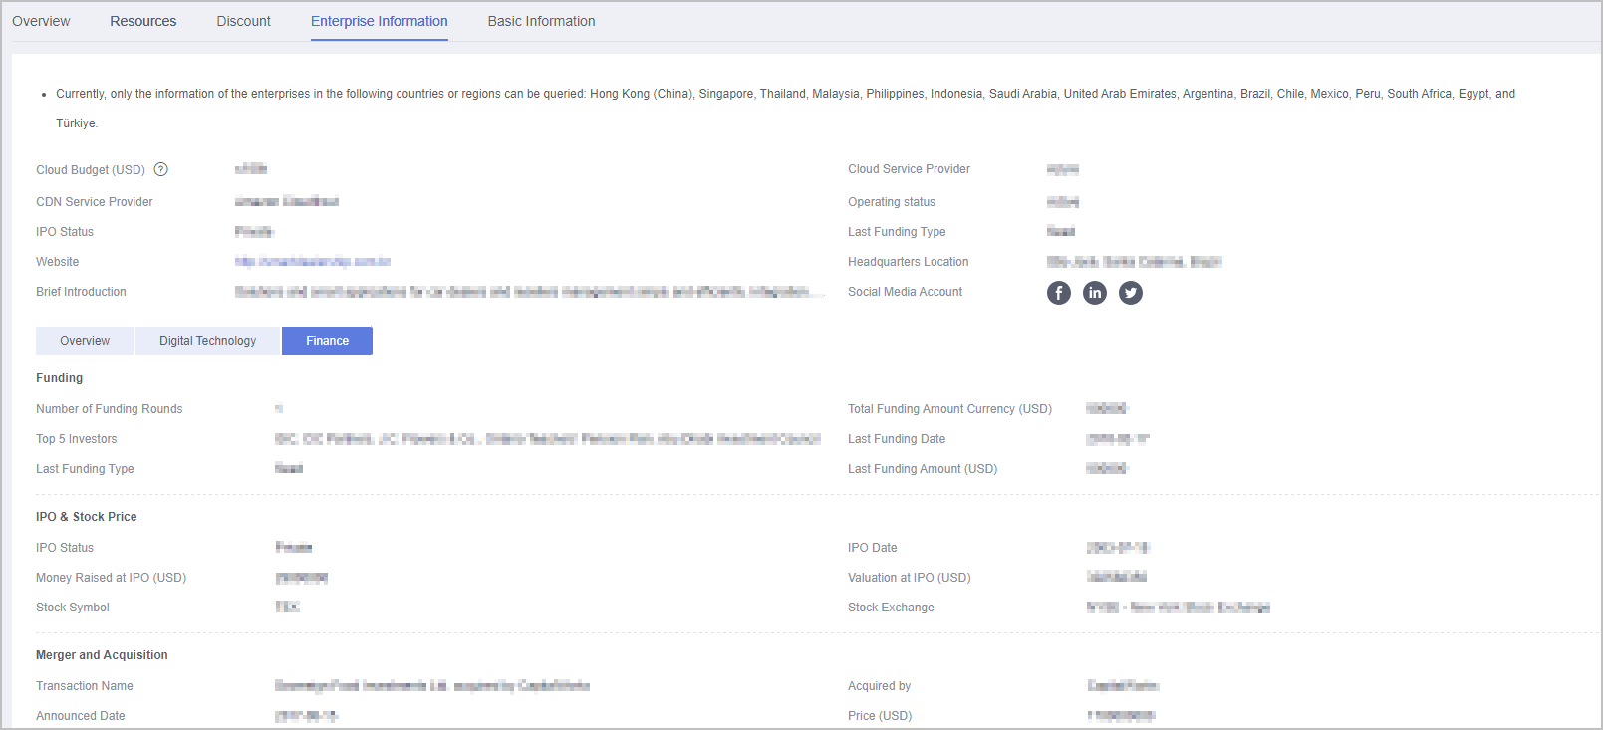Open the Twitter social media icon

[x=1131, y=293]
